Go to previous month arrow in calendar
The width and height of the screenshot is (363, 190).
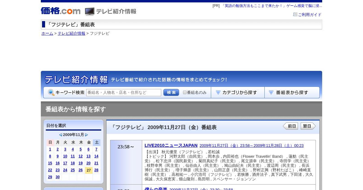click(x=60, y=135)
